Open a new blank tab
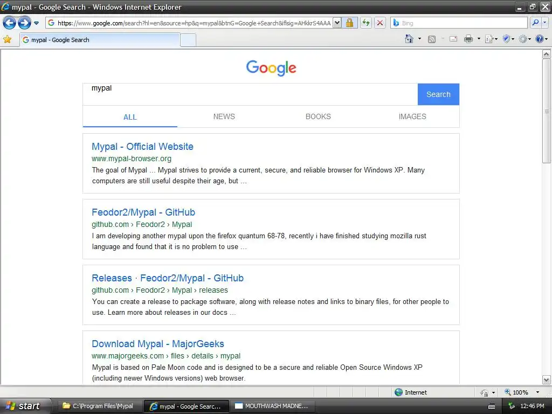The height and width of the screenshot is (414, 552). pyautogui.click(x=188, y=40)
